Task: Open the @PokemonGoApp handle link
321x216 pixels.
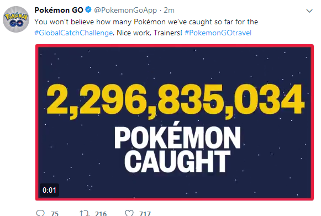Action: [125, 10]
